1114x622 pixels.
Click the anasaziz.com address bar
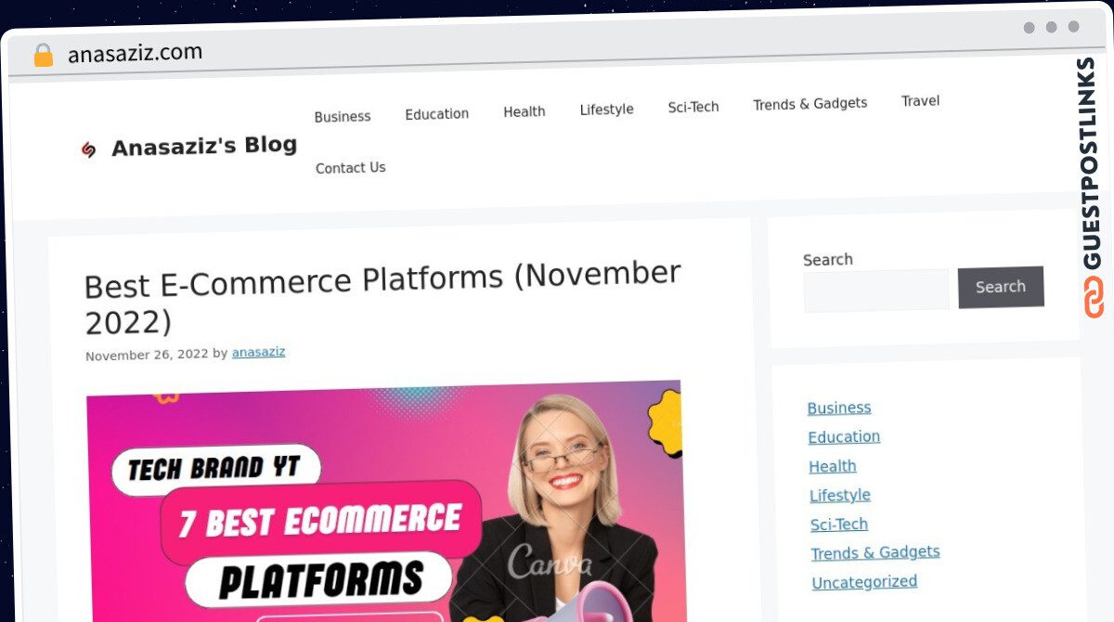(x=135, y=54)
